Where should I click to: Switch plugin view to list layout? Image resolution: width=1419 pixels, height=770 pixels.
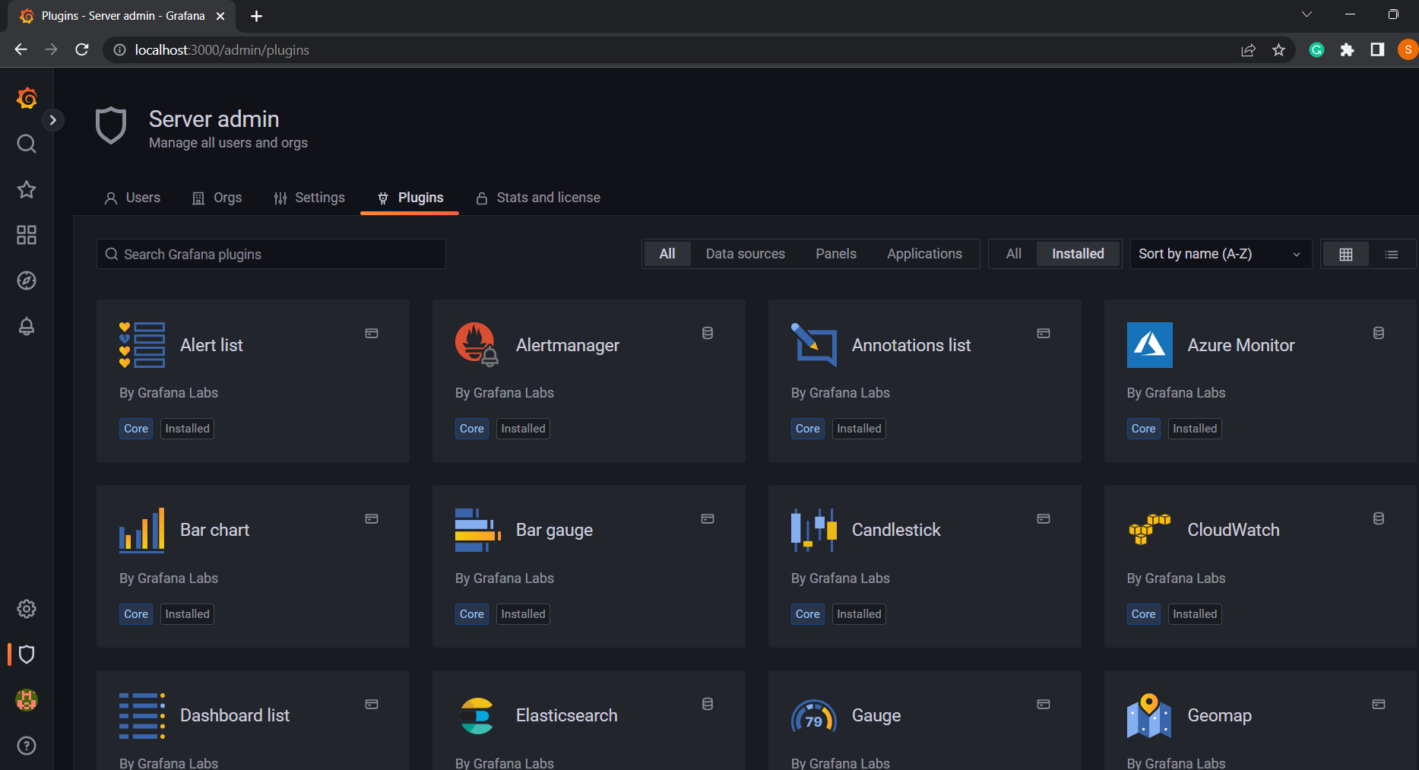[x=1391, y=254]
